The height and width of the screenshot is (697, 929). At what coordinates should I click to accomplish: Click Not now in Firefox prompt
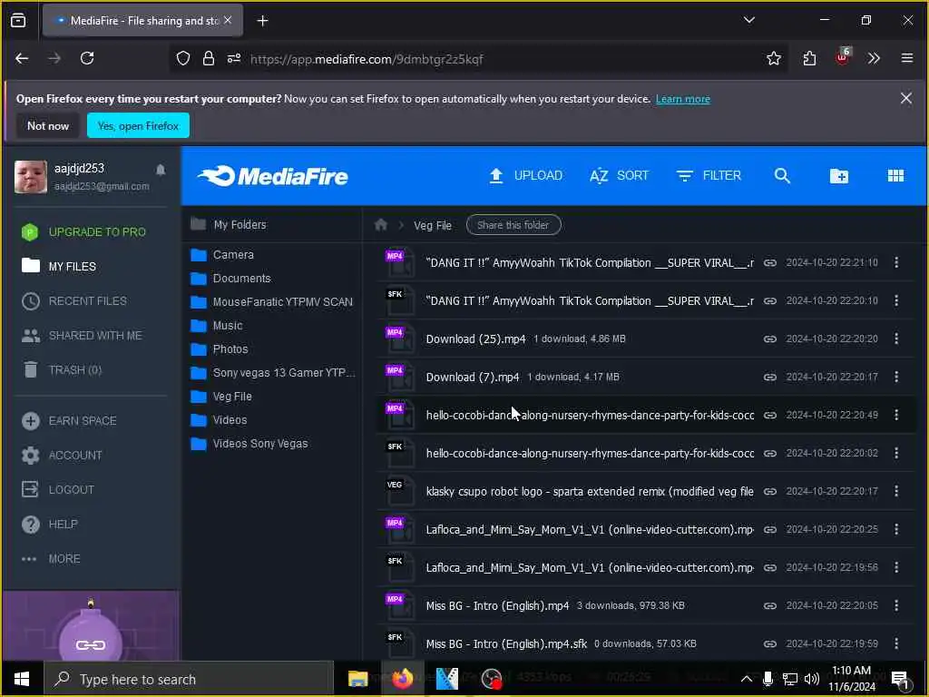[x=48, y=125]
